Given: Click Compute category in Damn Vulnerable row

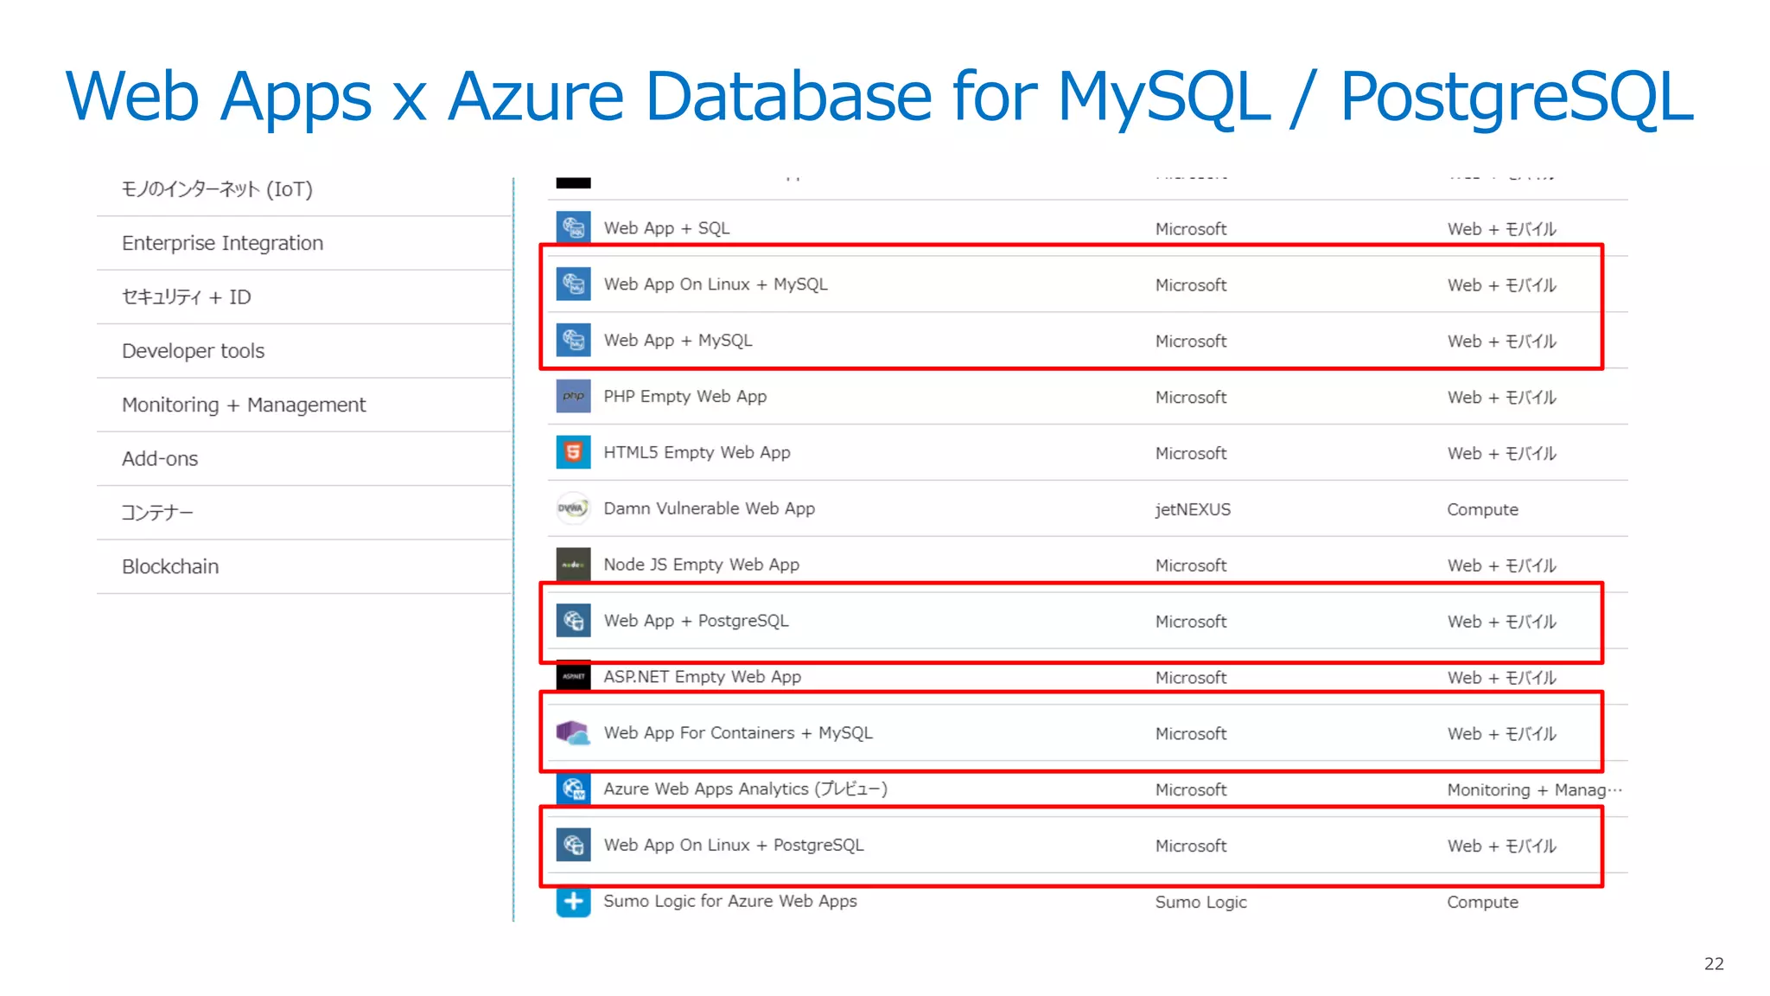Looking at the screenshot, I should pos(1482,509).
